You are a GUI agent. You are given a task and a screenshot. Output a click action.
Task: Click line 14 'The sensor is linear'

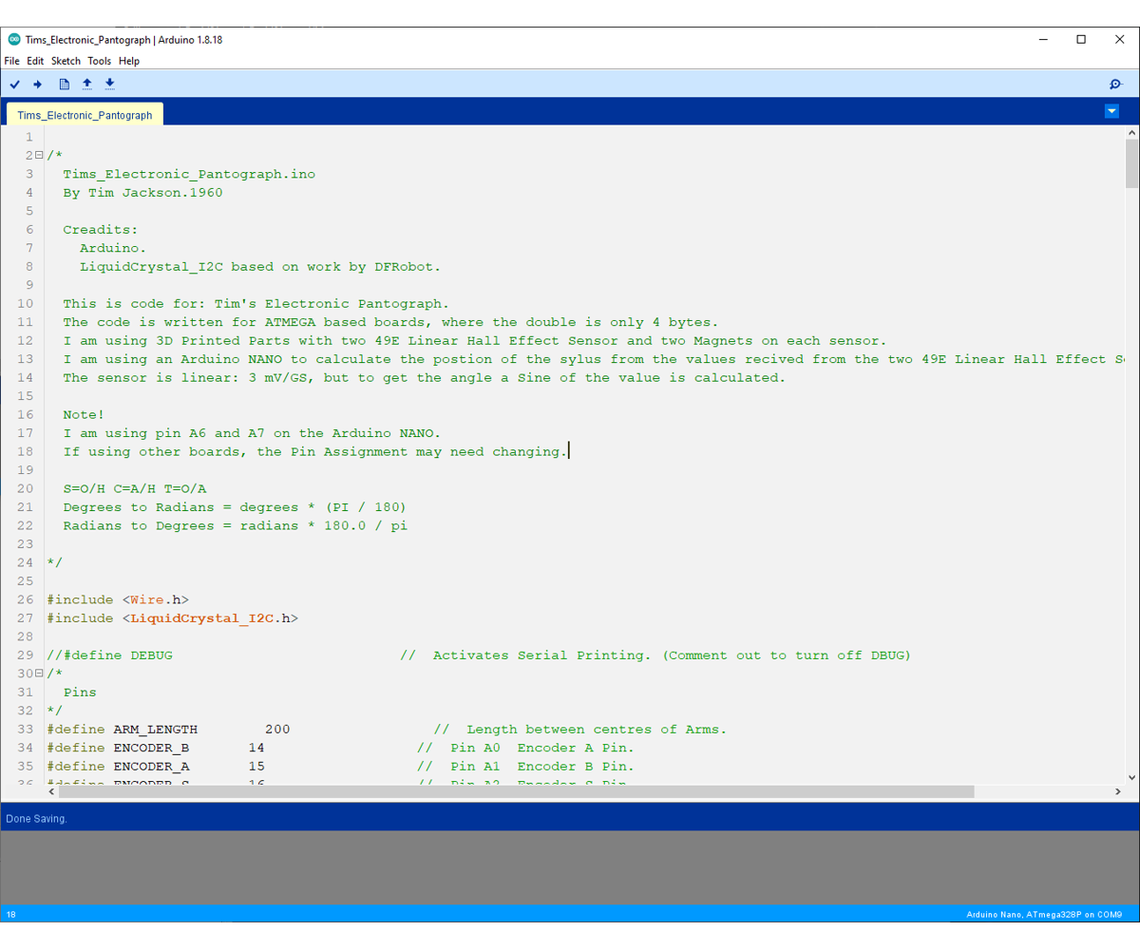click(425, 378)
